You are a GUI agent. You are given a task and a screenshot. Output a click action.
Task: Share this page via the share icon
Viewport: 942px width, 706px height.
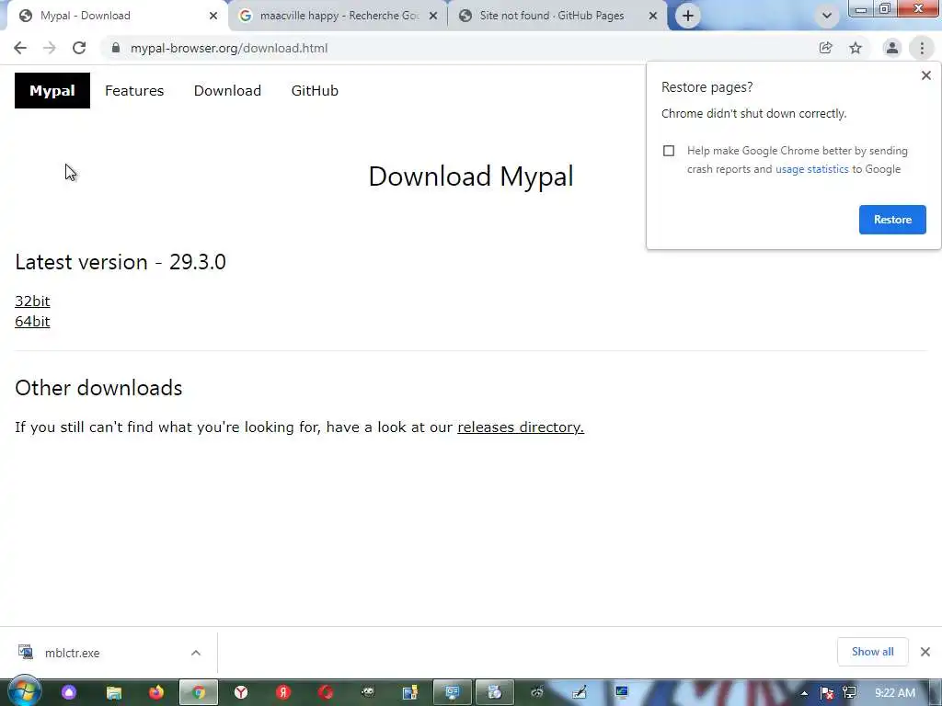click(825, 48)
